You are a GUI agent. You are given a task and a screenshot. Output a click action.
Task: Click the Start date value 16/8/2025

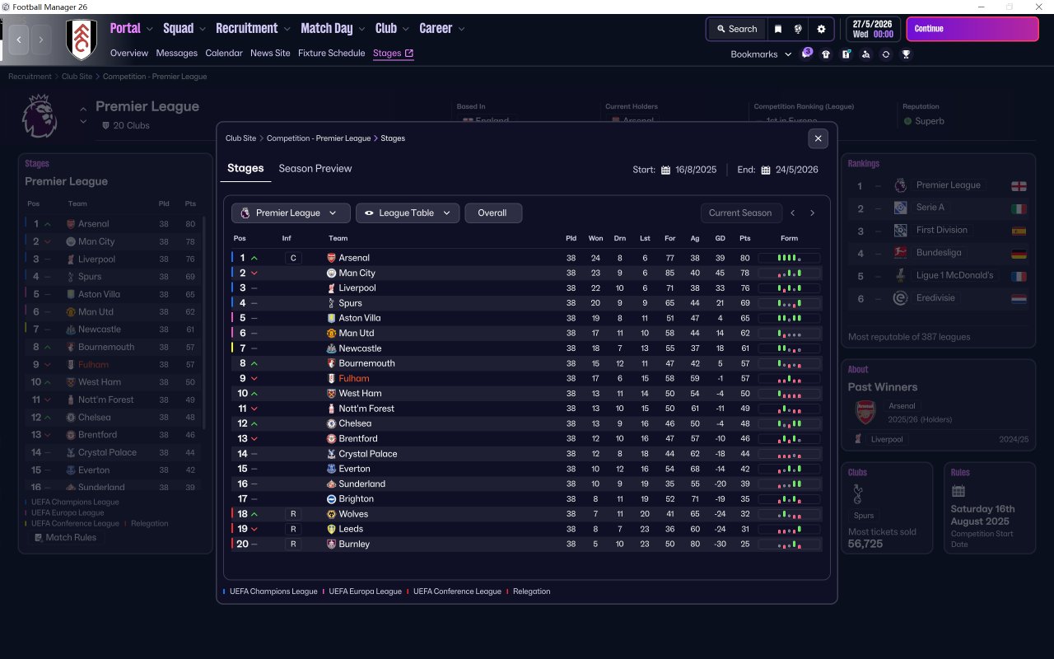tap(696, 171)
